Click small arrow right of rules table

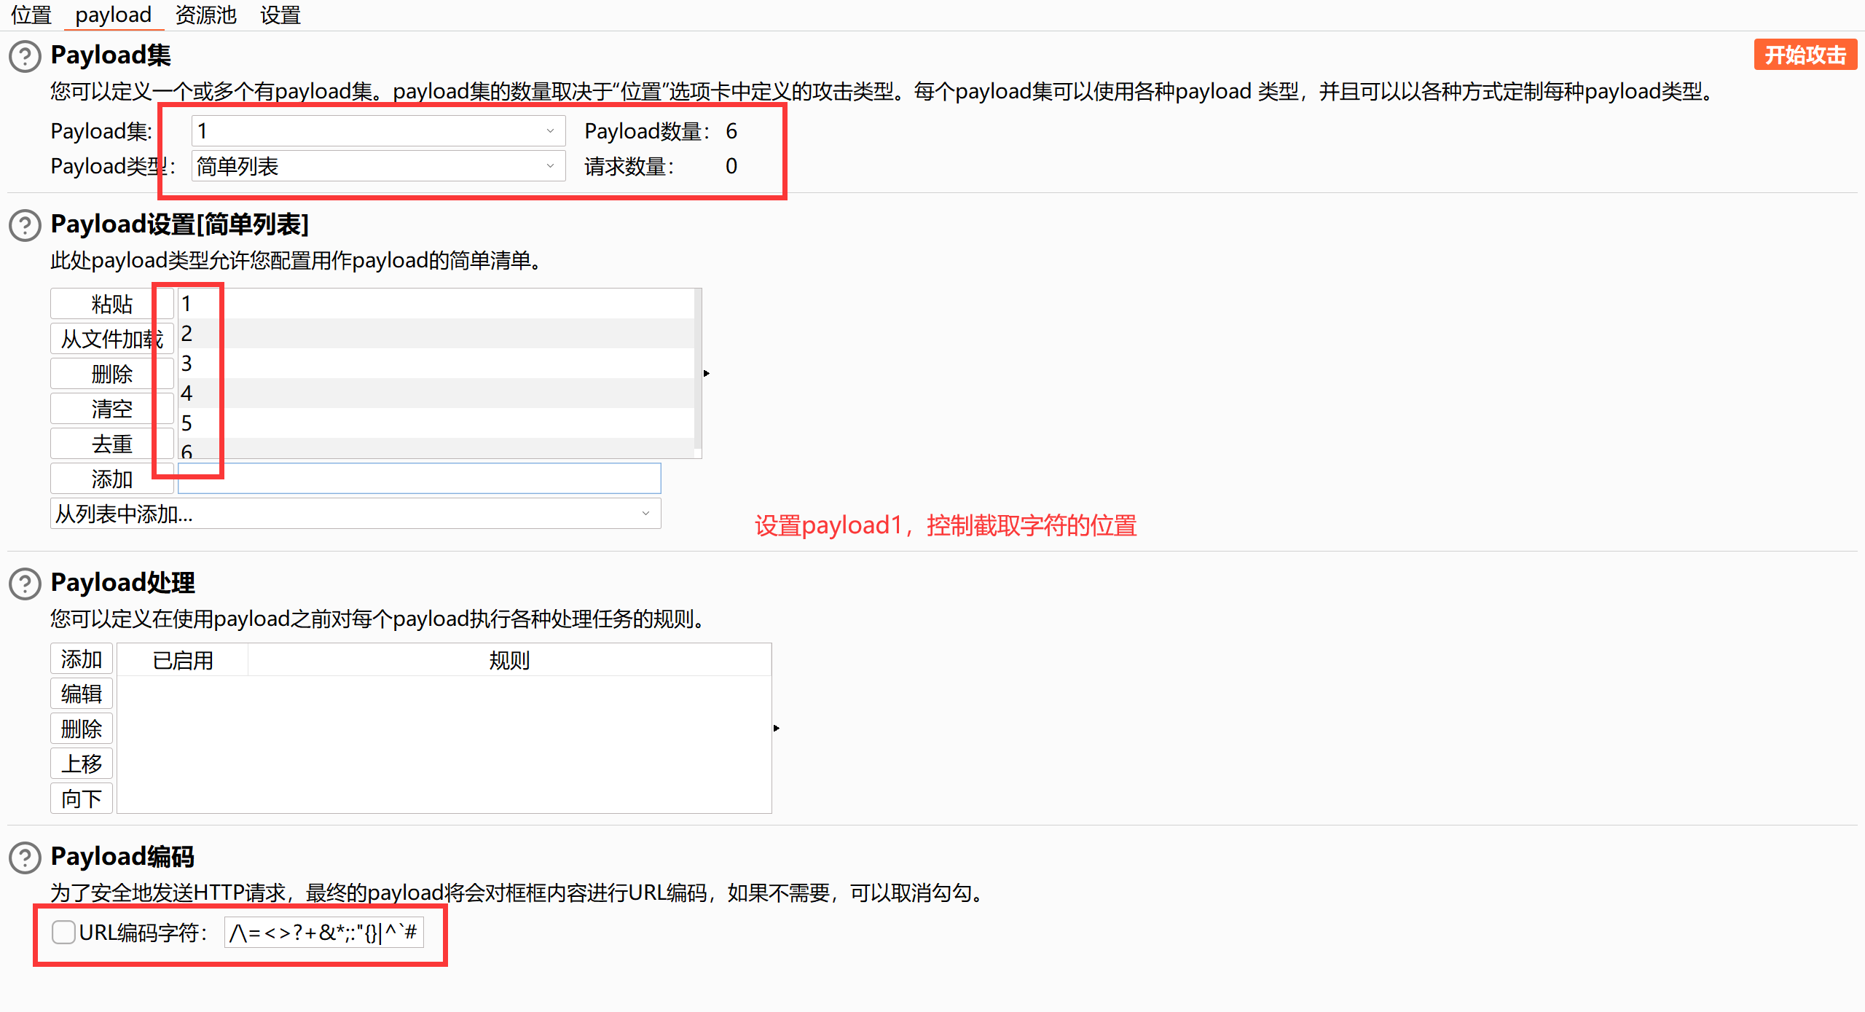pos(777,728)
